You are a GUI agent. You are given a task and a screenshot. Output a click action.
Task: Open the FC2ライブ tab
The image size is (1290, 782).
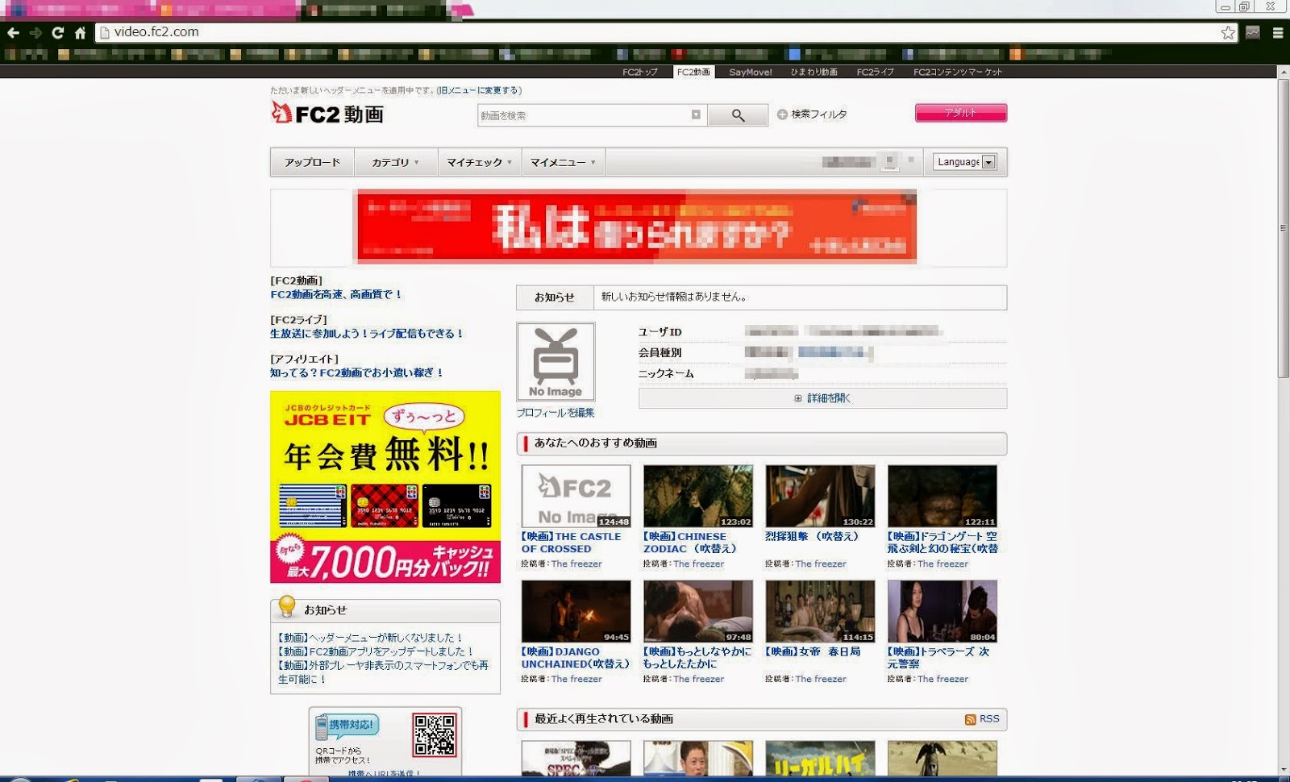pyautogui.click(x=876, y=72)
